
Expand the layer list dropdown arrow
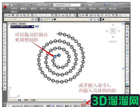click(x=88, y=19)
